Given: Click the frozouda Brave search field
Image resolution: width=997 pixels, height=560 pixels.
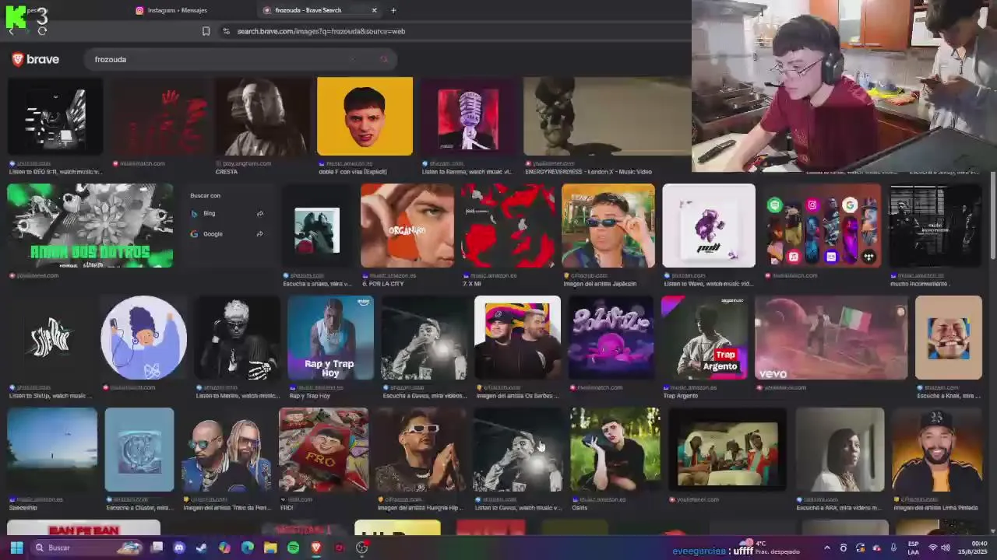Looking at the screenshot, I should pos(240,59).
